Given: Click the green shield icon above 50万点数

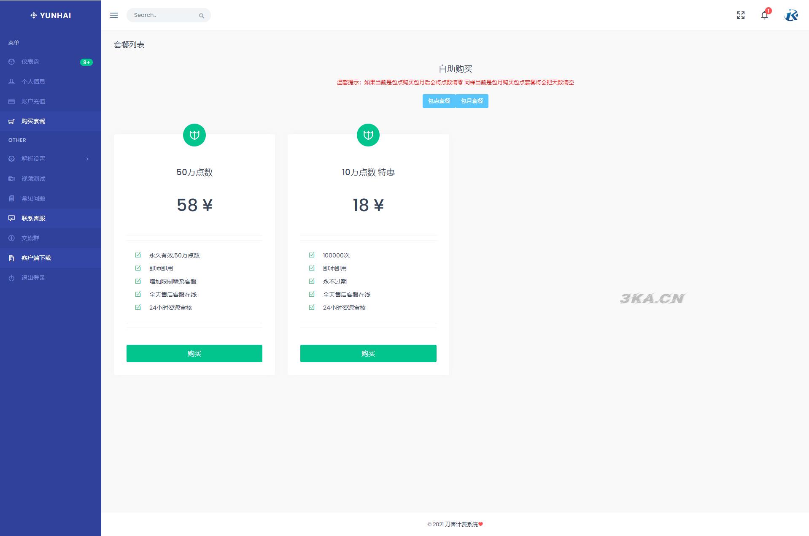Looking at the screenshot, I should (194, 135).
